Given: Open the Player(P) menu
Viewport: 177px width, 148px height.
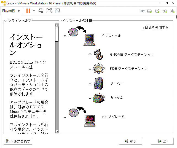Looking at the screenshot, I should 11,11.
